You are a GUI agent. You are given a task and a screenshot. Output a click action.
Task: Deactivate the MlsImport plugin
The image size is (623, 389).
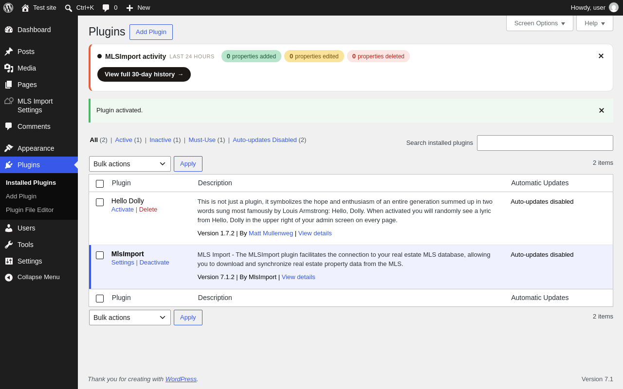tap(154, 263)
